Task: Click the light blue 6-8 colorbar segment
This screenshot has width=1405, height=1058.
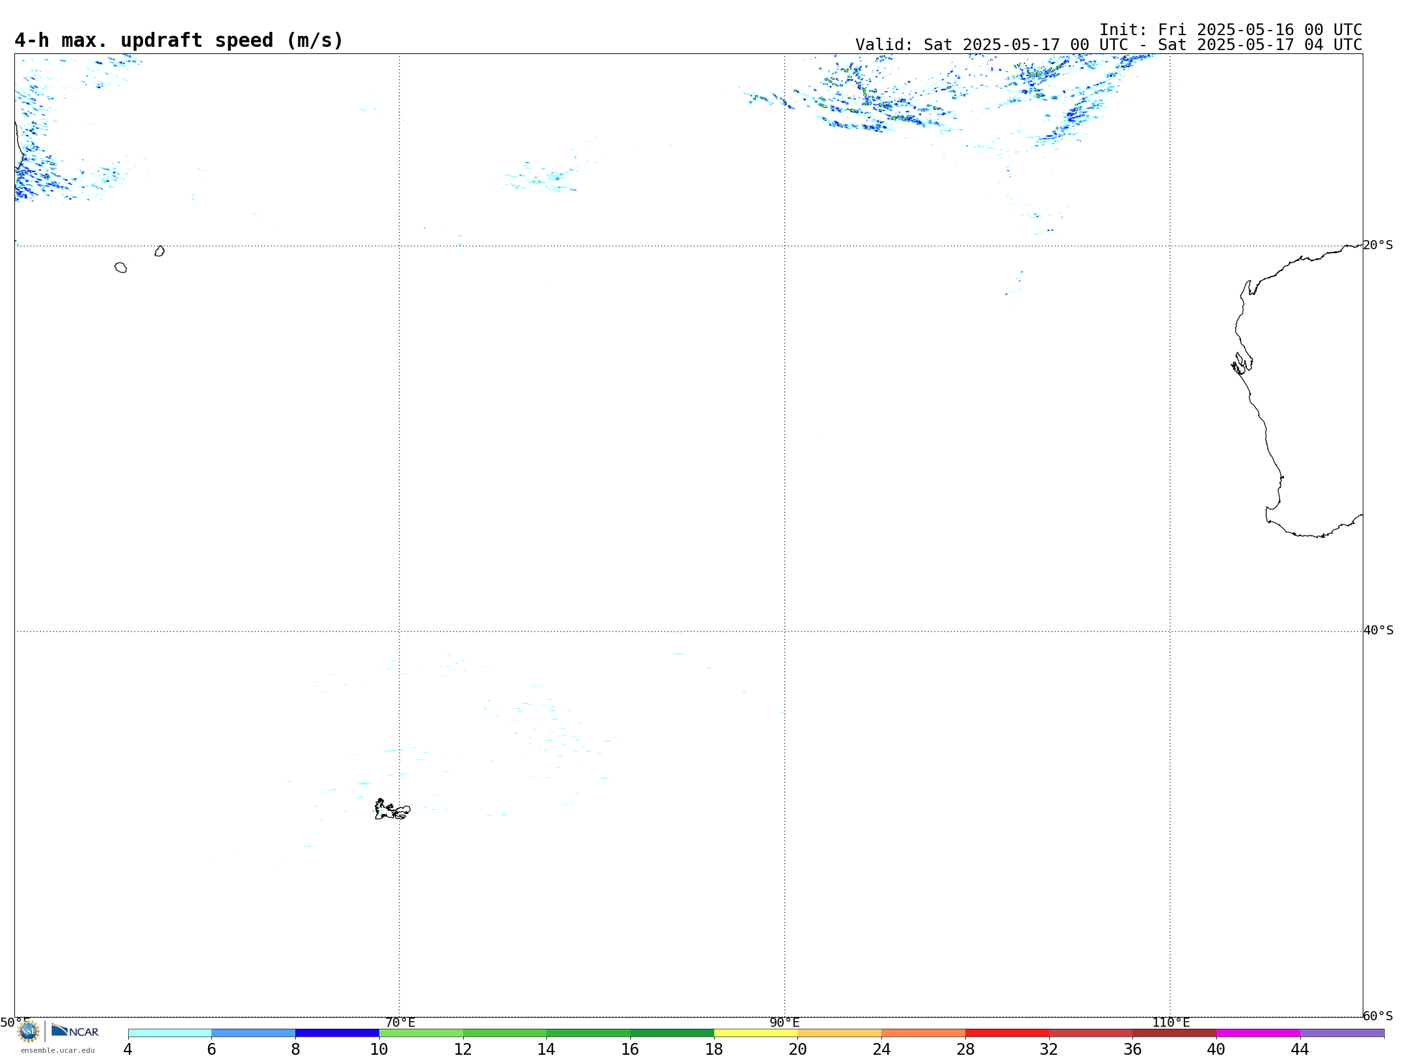Action: coord(254,1033)
